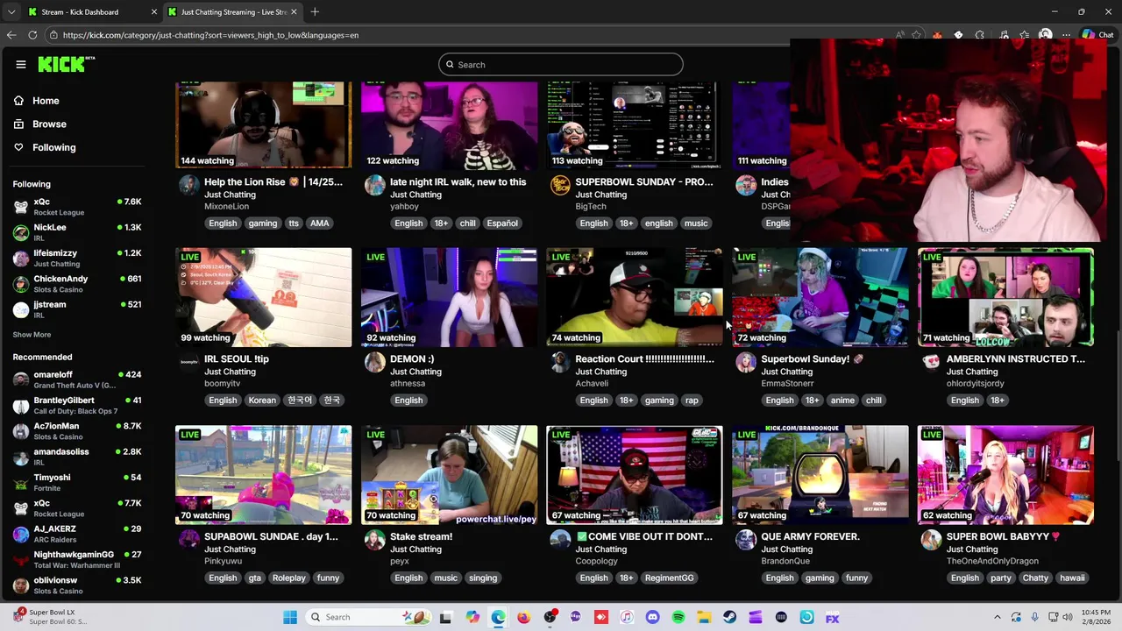Image resolution: width=1122 pixels, height=631 pixels.
Task: Open AMBERLYNN INSTRUCTED stream thumbnail
Action: pyautogui.click(x=1005, y=297)
